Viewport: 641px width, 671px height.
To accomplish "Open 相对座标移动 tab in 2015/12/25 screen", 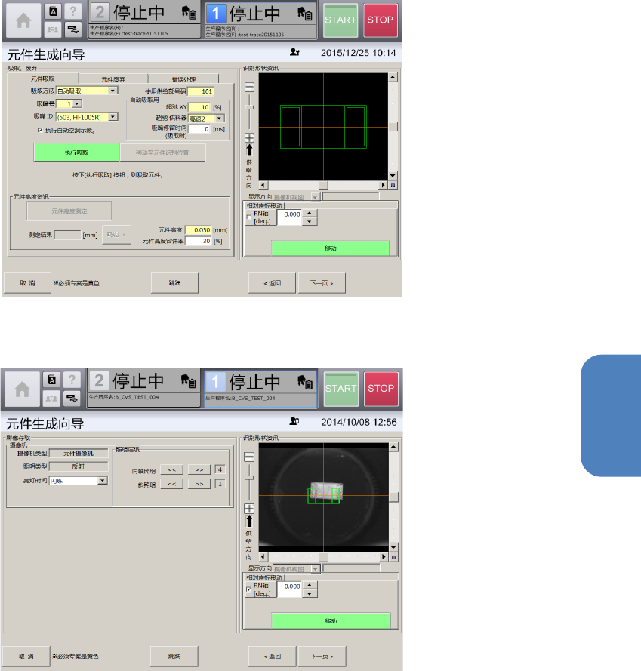I will pos(264,206).
